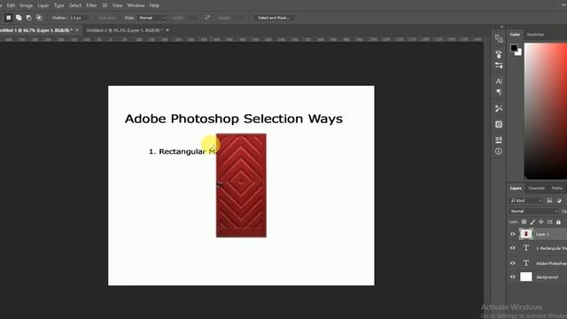This screenshot has width=567, height=319.
Task: Open the Tool presets crossed-tools icon
Action: 499,108
